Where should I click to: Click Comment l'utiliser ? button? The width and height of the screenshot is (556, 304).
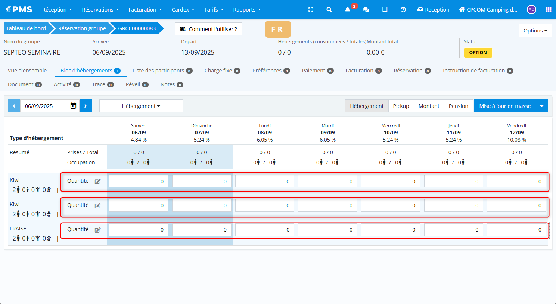click(x=208, y=29)
